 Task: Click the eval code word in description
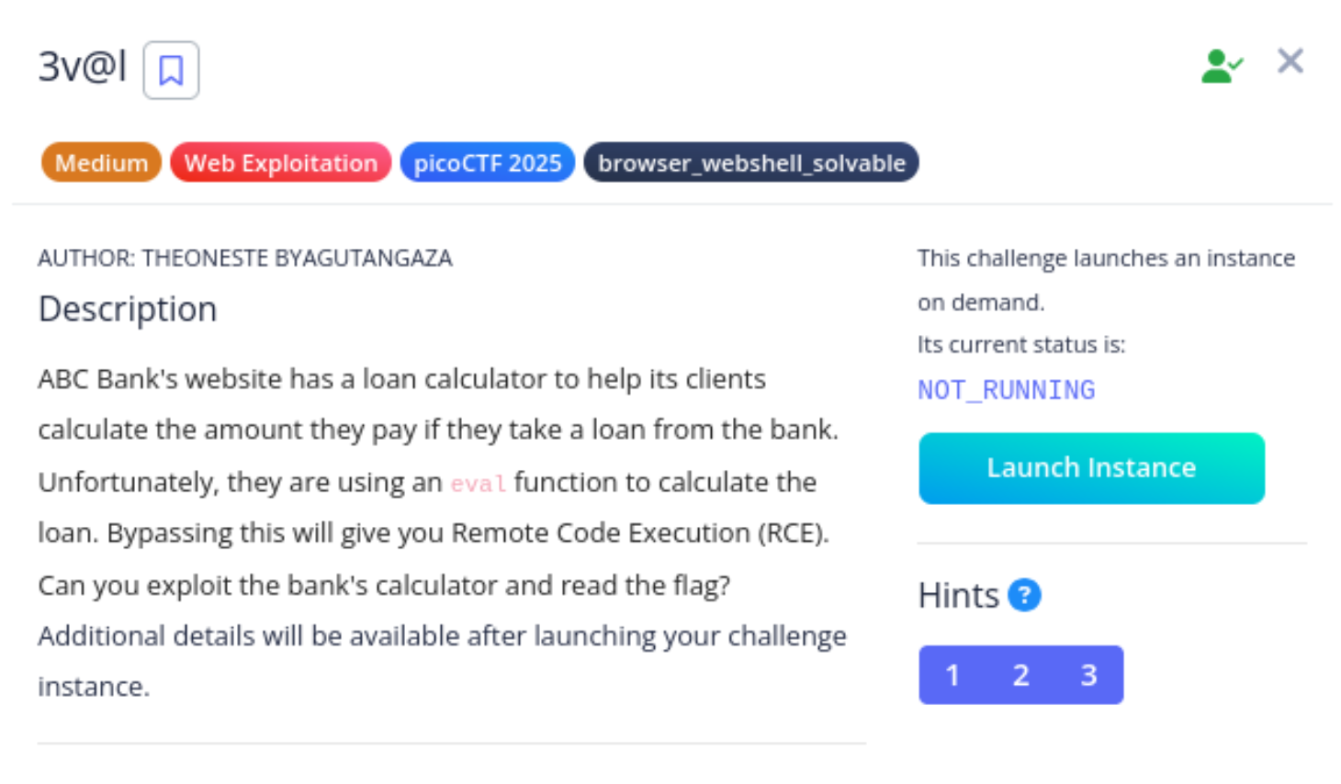[478, 483]
